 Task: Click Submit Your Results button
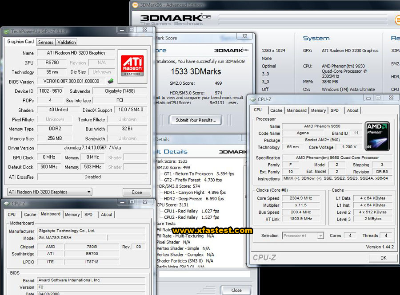(x=196, y=120)
